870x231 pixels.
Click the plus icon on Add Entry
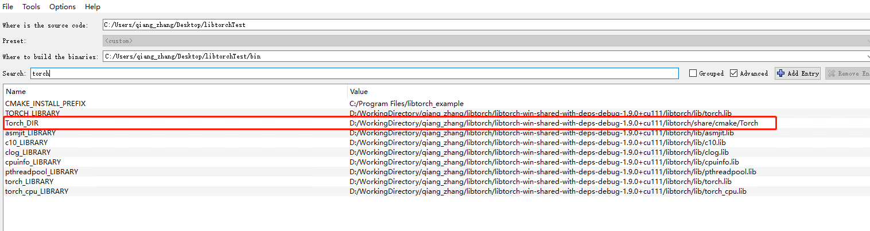point(780,73)
